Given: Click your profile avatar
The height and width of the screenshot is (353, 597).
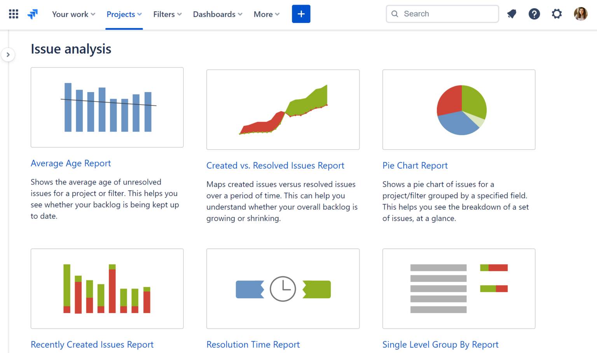Looking at the screenshot, I should [580, 14].
